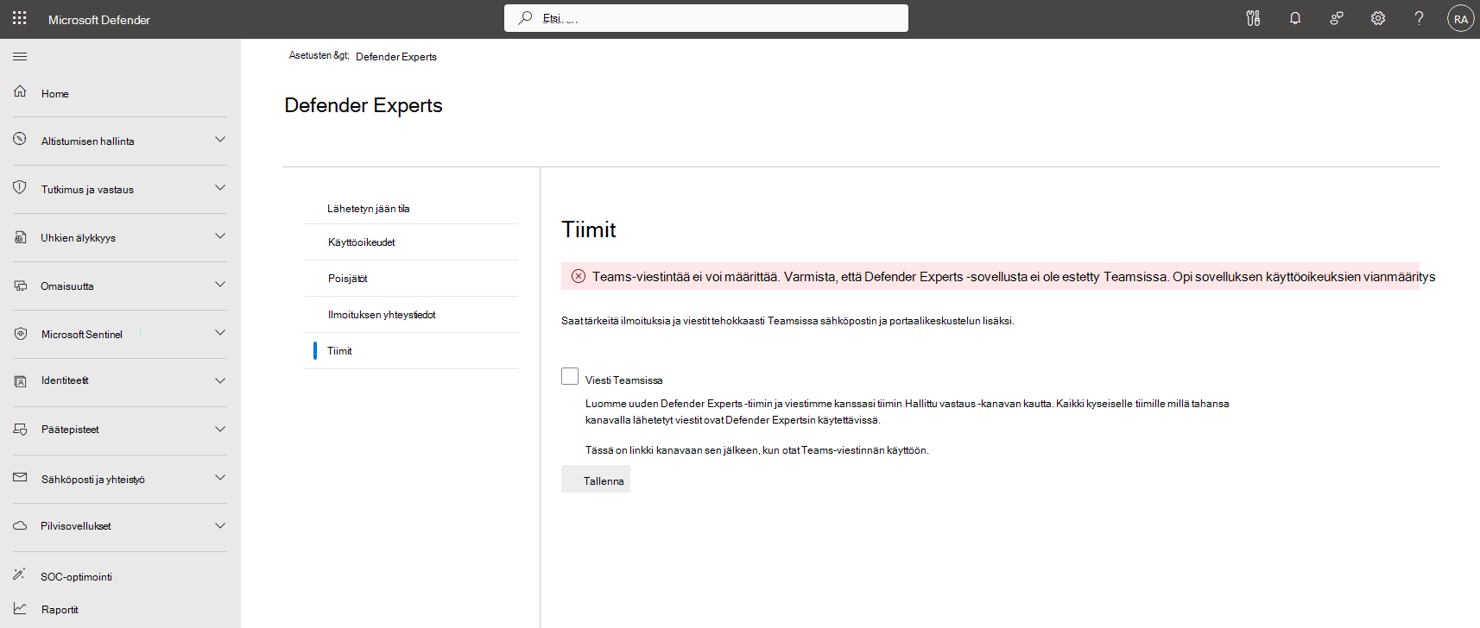Open SOC-optimointi in the sidebar

(x=77, y=577)
